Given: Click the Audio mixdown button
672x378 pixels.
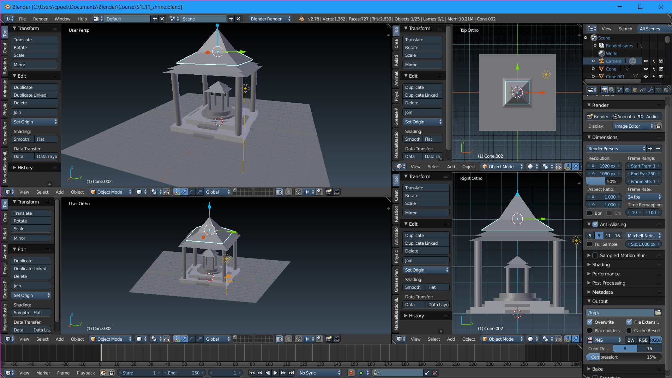Looking at the screenshot, I should tap(649, 116).
